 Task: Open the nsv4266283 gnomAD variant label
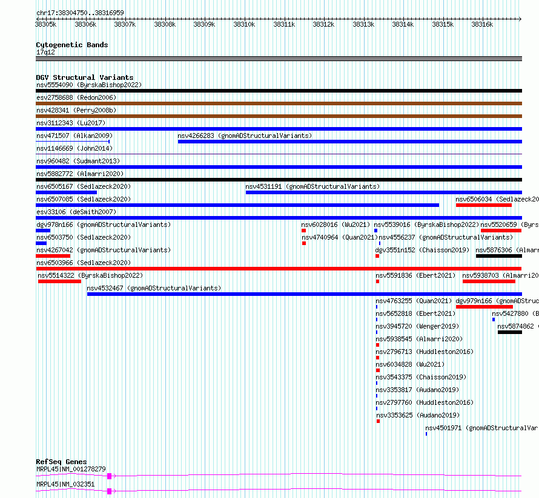245,136
